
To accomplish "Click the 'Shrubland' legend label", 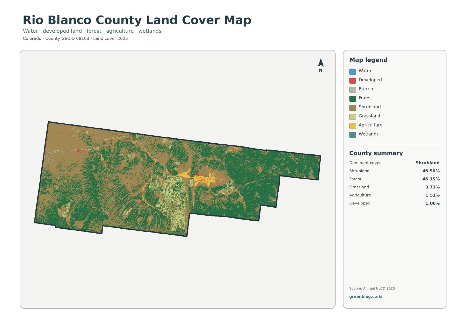I will (370, 107).
